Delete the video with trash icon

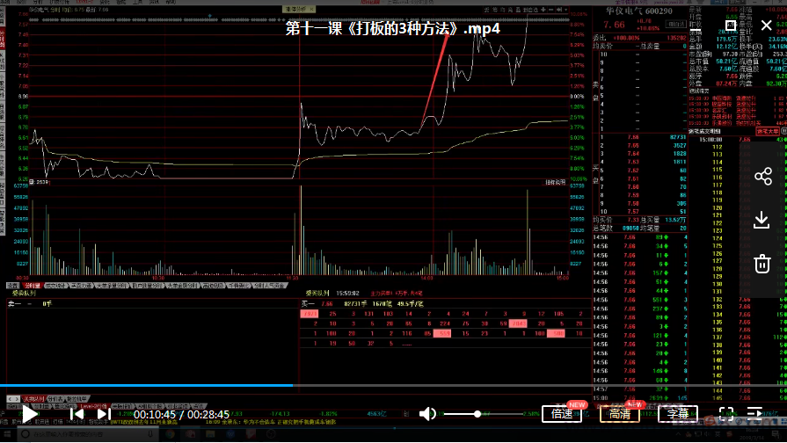tap(762, 263)
